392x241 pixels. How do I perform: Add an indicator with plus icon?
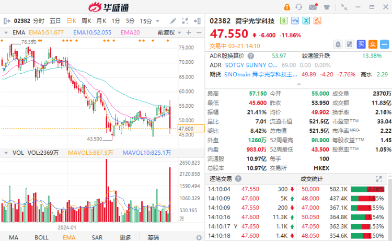coord(189,33)
